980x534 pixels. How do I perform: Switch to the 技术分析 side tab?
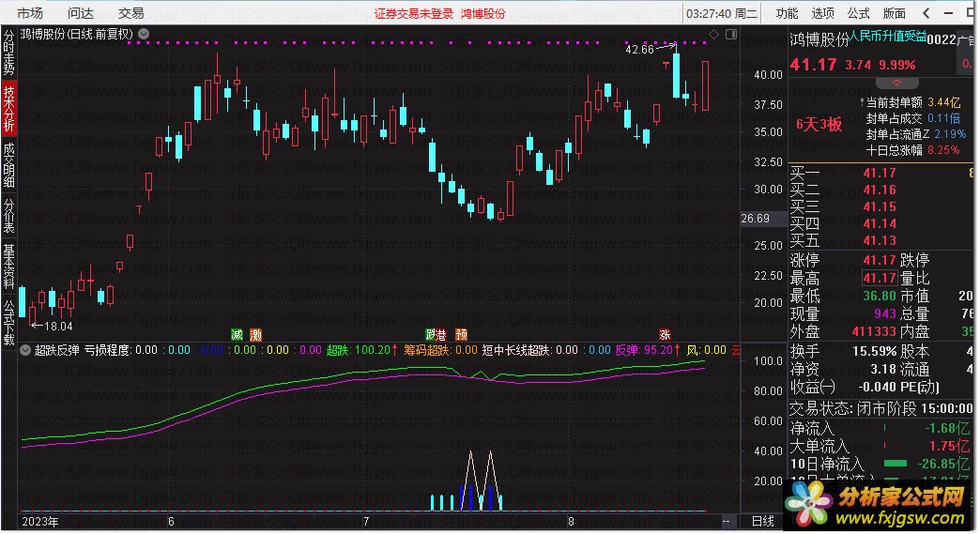point(8,109)
